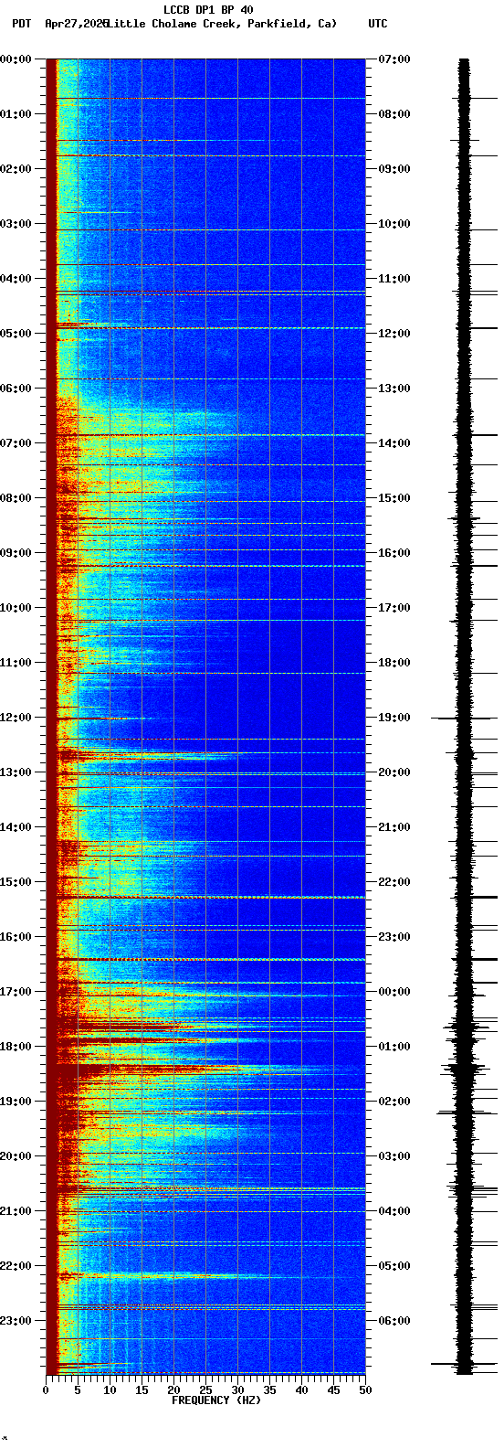Click the 09:00 PDT time label on left axis
Viewport: 504px width, 1448px height.
click(x=16, y=553)
